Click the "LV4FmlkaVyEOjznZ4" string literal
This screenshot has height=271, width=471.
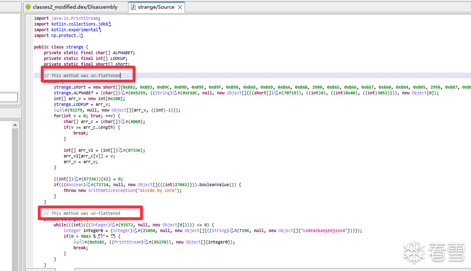pyautogui.click(x=325, y=231)
